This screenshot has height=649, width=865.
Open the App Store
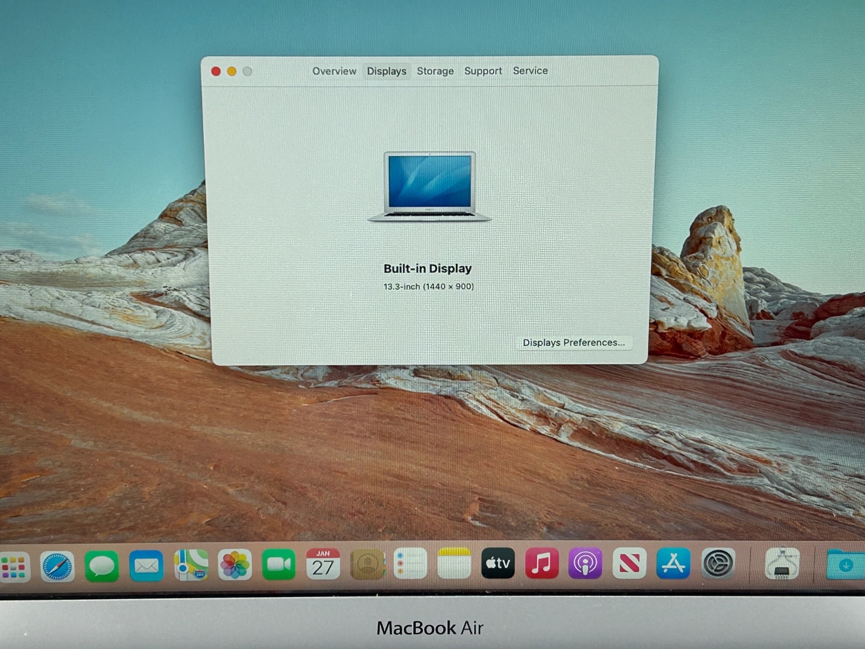click(674, 563)
